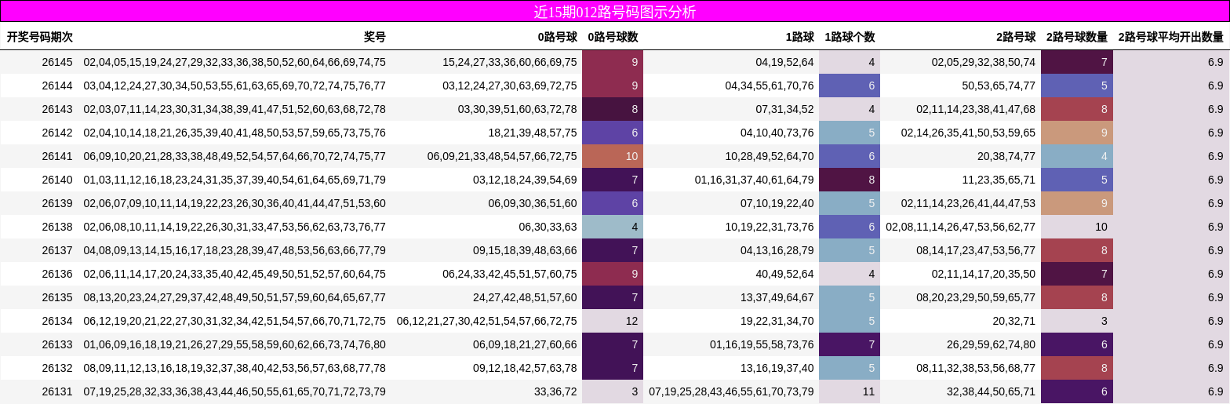Click the 1路球个数 value 8 in row 26140
The image size is (1230, 404).
click(850, 180)
